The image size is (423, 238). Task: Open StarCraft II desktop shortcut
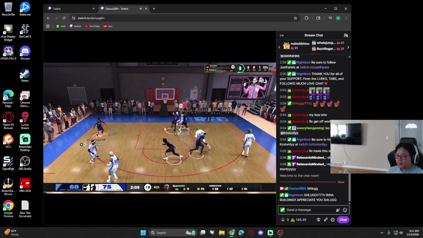(x=25, y=31)
